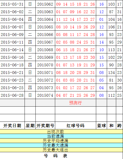Select sum value 134 for issue 2015071
Image resolution: width=123 pixels, height=159 pixels.
coord(111,72)
